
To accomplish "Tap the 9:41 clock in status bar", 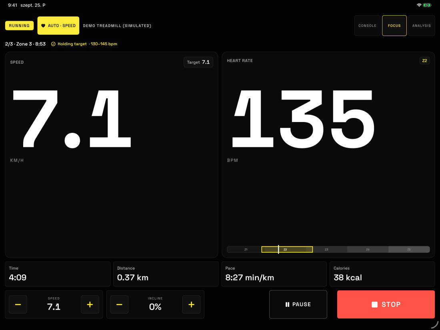I will pyautogui.click(x=13, y=5).
